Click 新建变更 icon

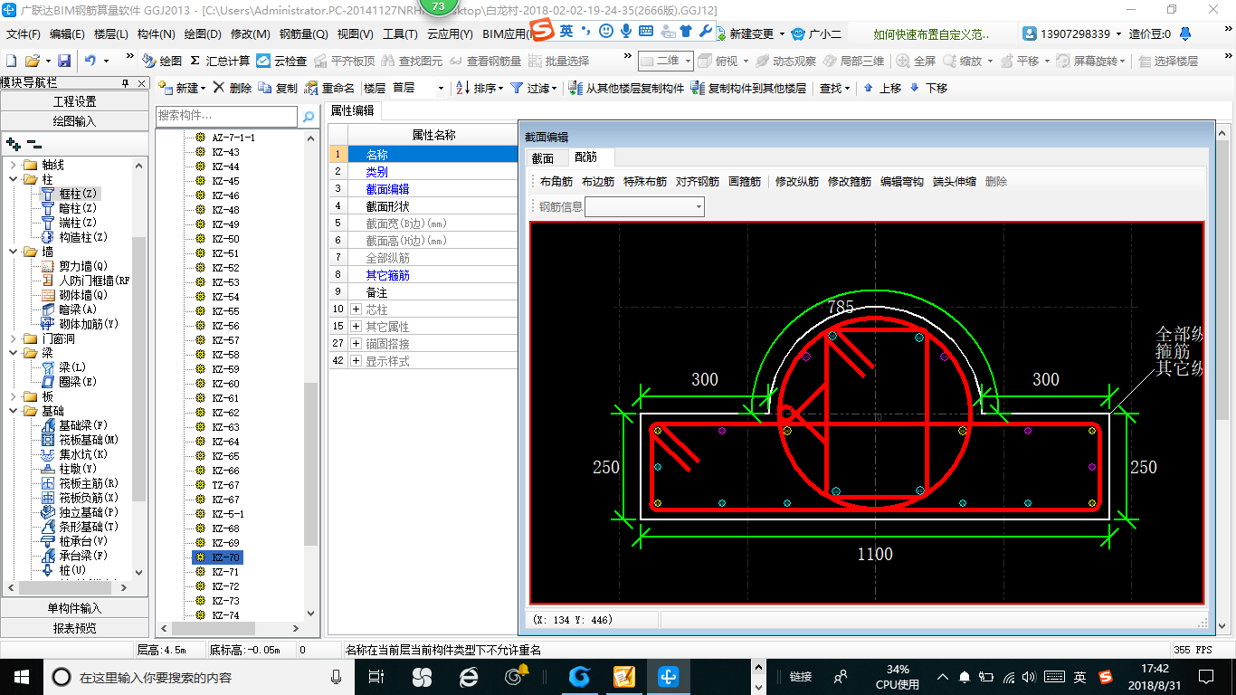tap(720, 33)
